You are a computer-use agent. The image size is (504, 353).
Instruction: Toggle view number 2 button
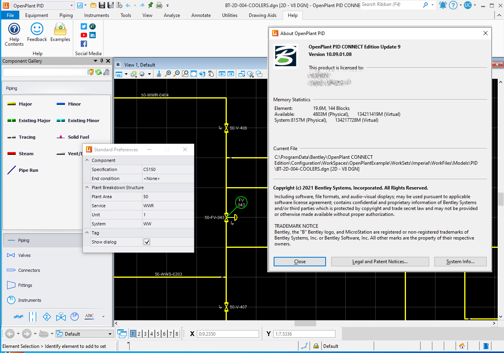139,334
